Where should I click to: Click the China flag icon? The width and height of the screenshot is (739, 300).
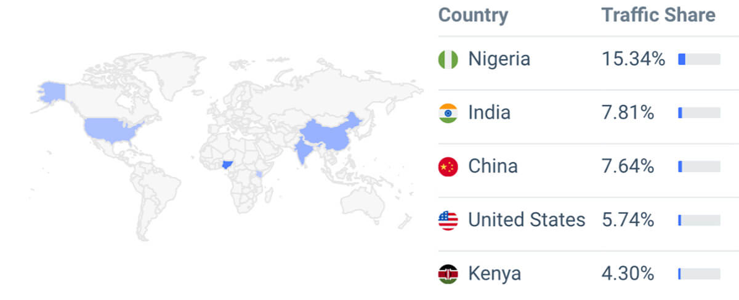pyautogui.click(x=448, y=167)
